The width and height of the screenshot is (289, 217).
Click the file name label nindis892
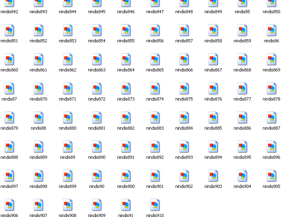155,157
